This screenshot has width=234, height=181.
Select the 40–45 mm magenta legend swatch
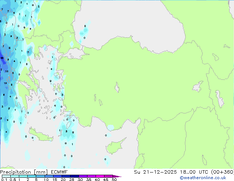click(x=100, y=176)
